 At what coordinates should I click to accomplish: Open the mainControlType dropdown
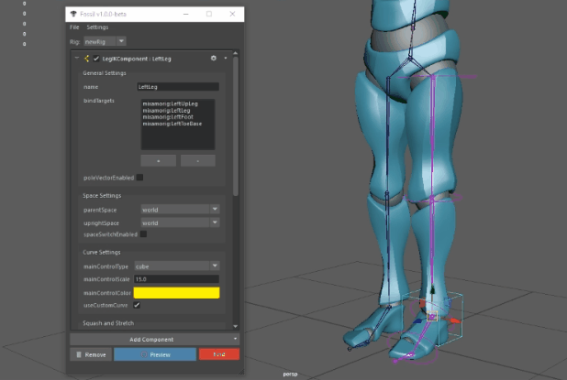(176, 266)
